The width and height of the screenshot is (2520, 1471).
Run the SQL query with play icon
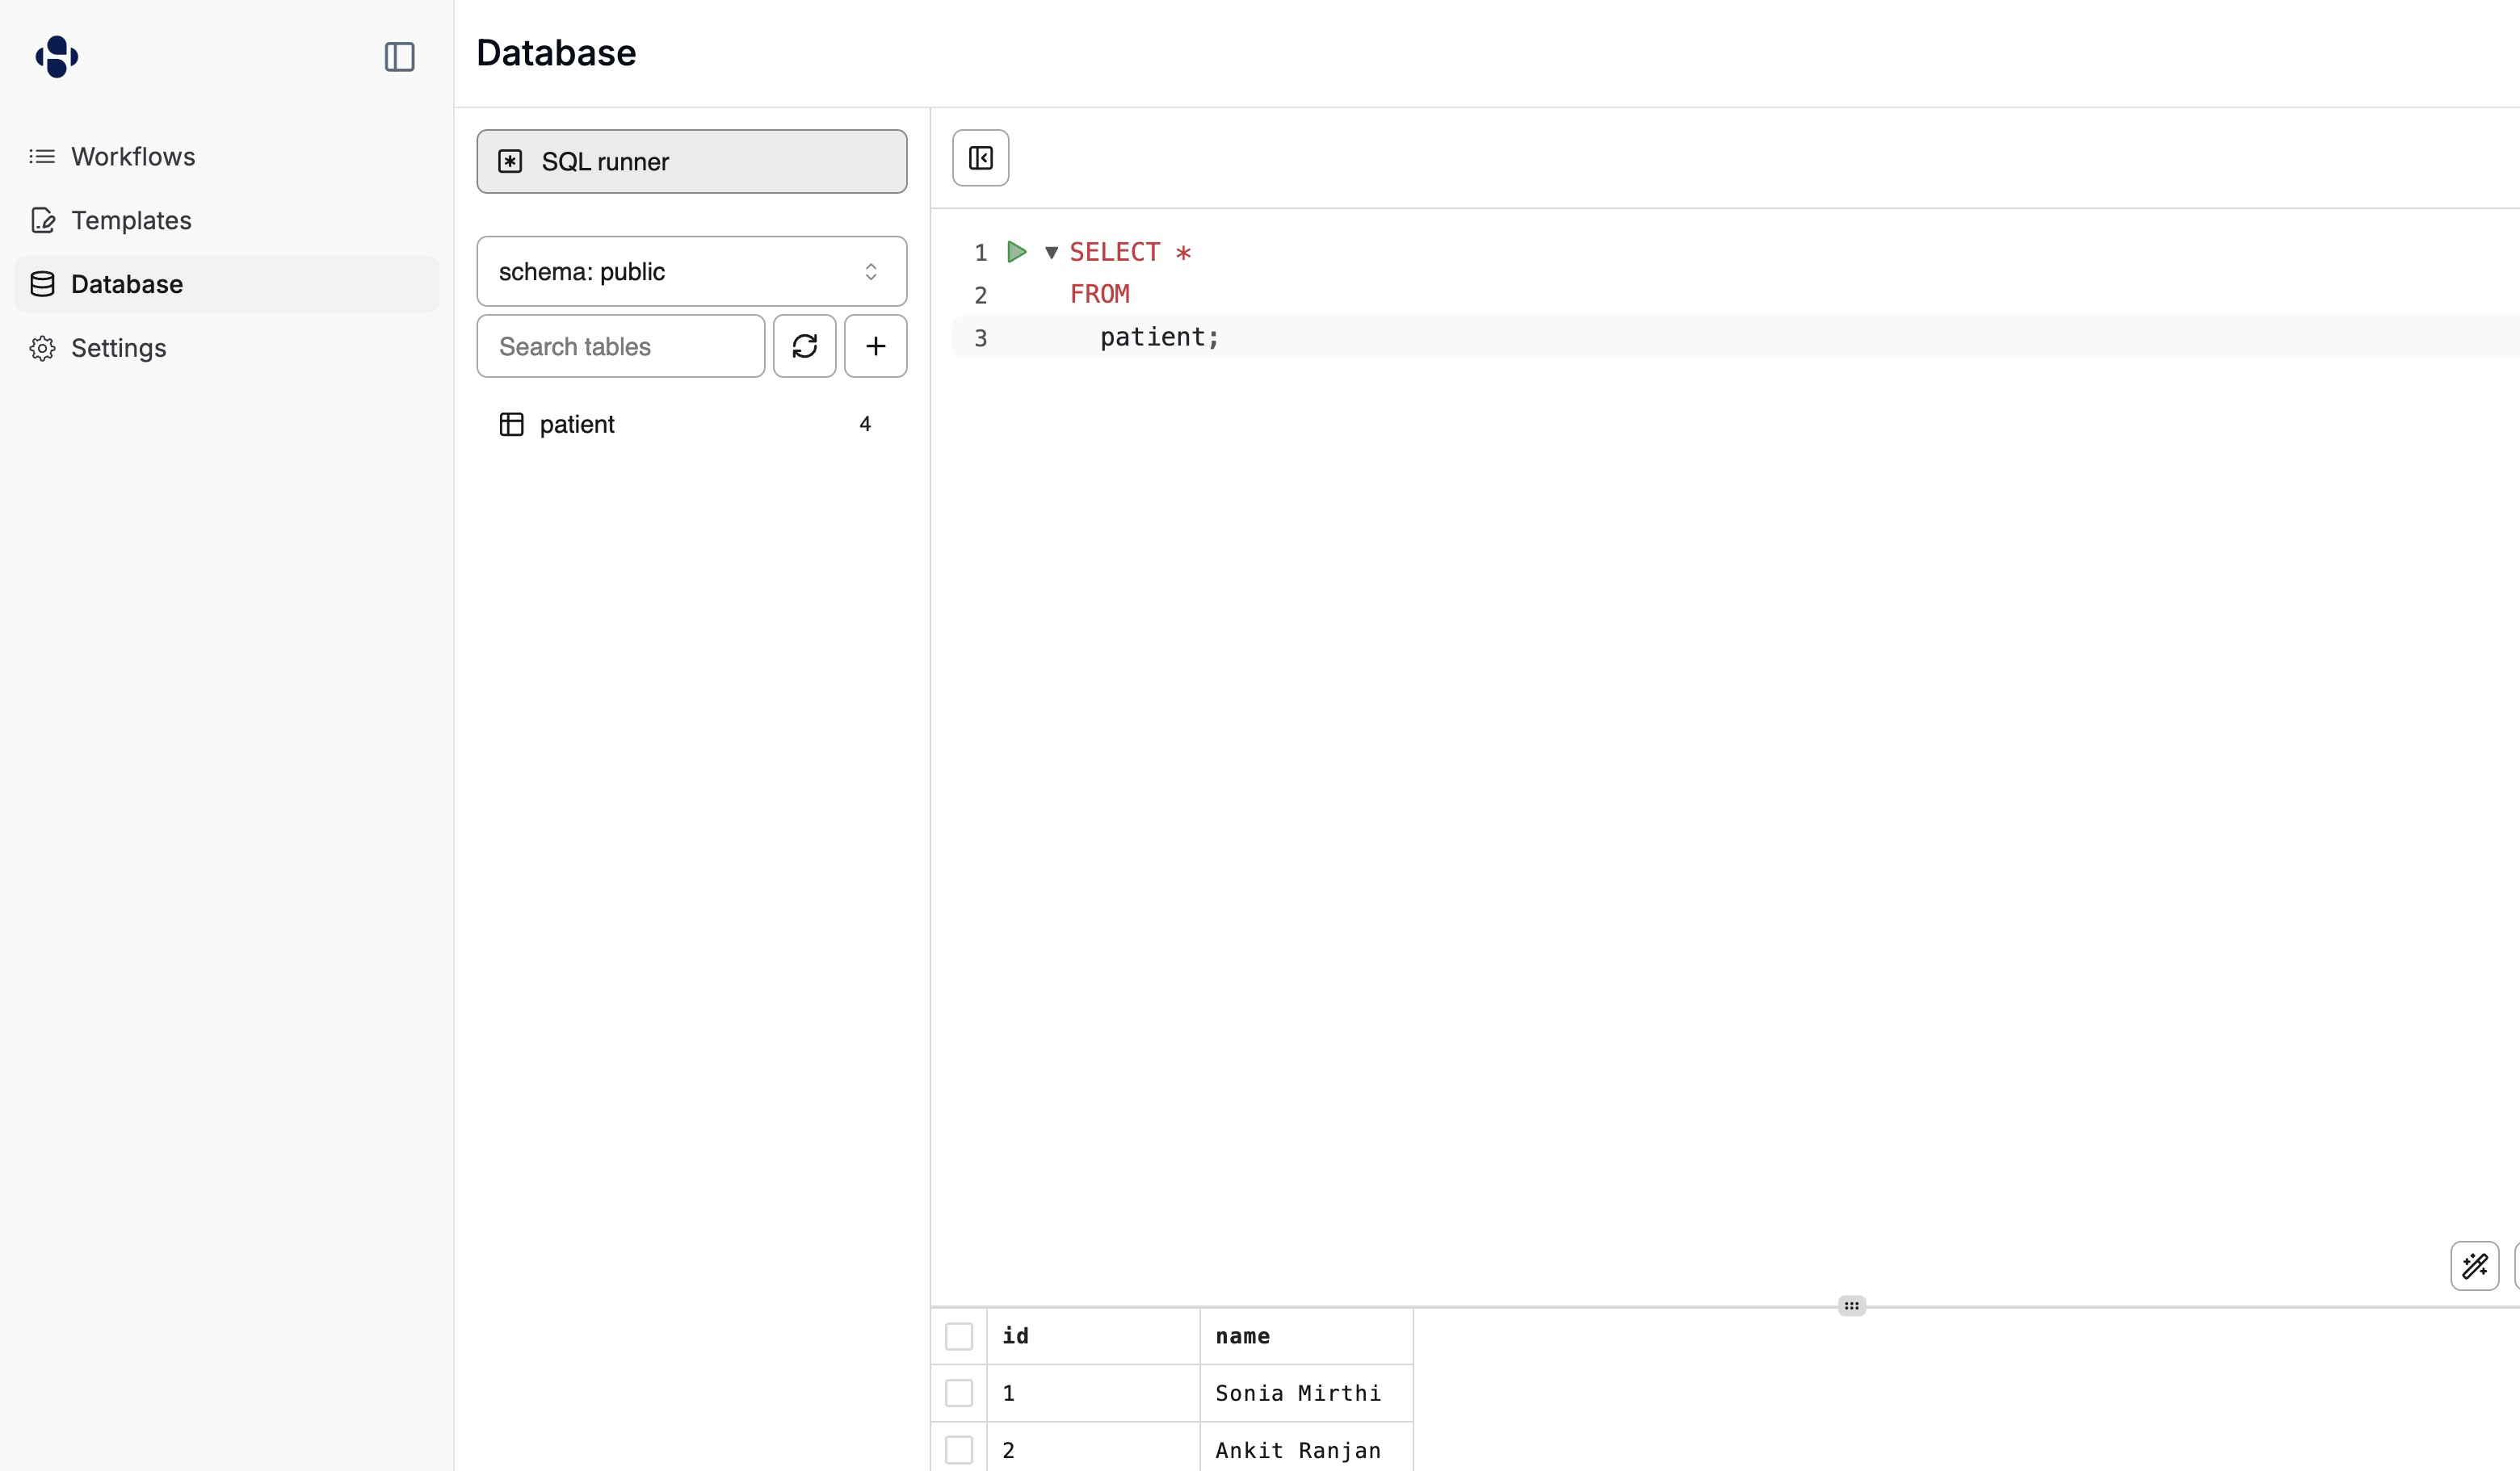click(x=1016, y=252)
